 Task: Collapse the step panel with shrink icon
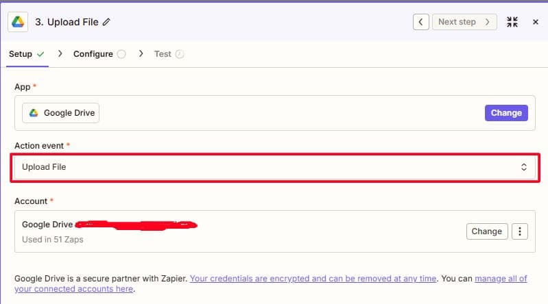tap(512, 22)
